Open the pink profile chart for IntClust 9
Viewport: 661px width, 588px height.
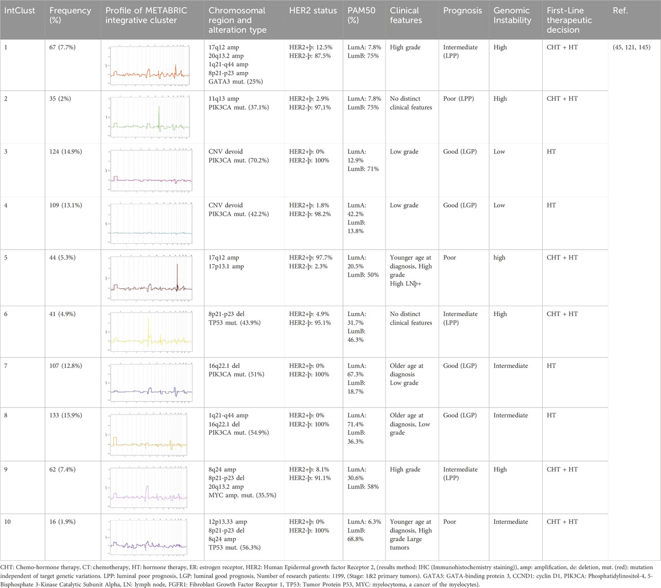(x=146, y=488)
